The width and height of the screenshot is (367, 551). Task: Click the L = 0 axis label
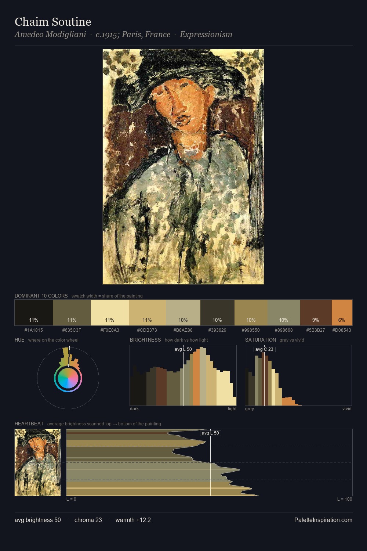coord(71,499)
